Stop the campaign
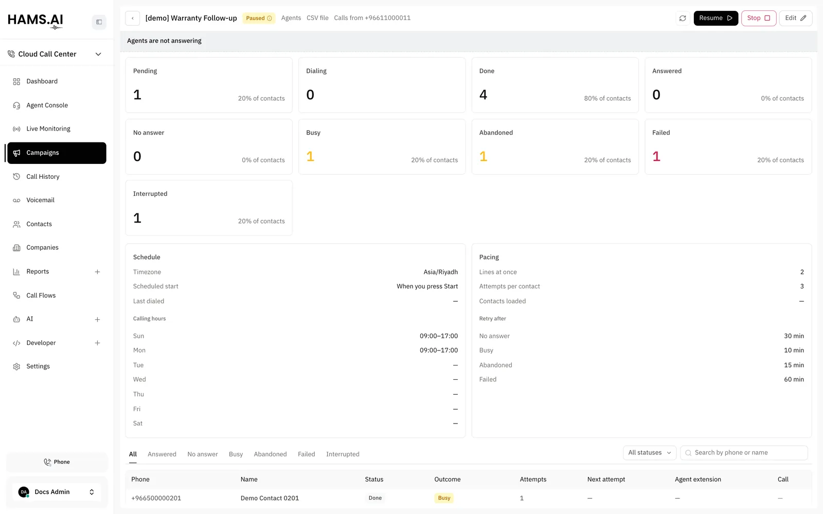The height and width of the screenshot is (514, 823). click(759, 18)
